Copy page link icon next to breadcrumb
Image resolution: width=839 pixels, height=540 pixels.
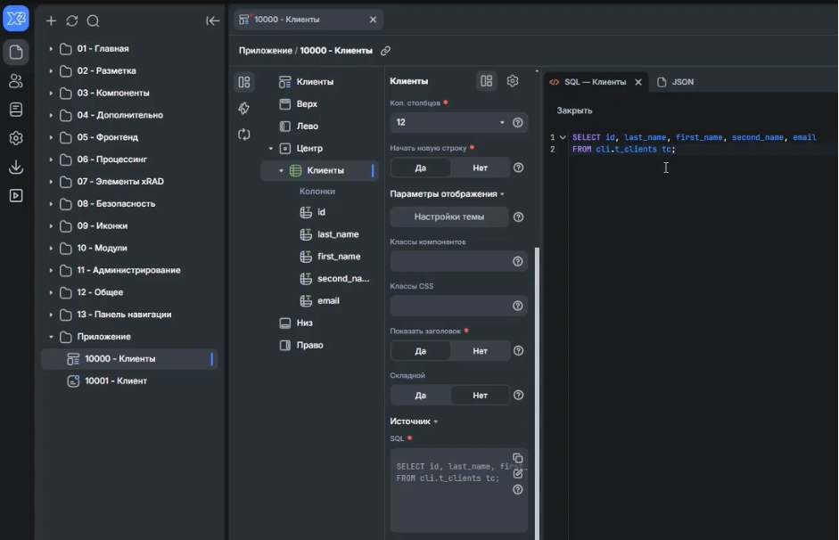click(385, 51)
